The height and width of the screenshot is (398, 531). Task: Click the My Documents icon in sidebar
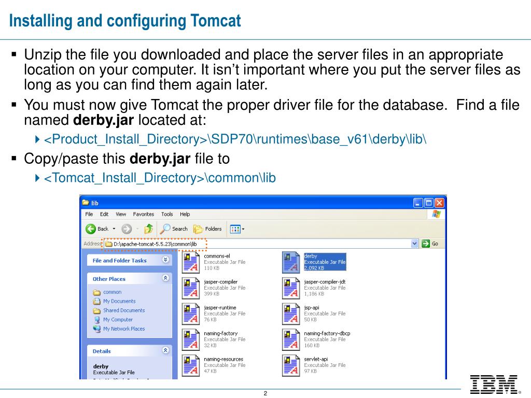coord(97,301)
